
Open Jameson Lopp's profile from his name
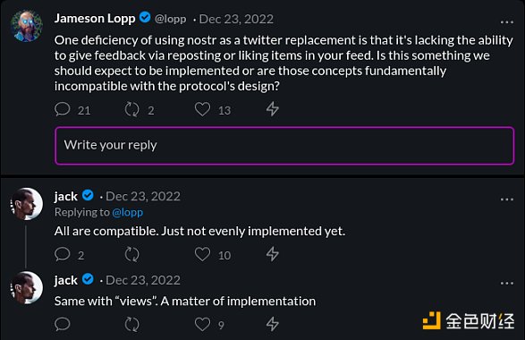(95, 19)
